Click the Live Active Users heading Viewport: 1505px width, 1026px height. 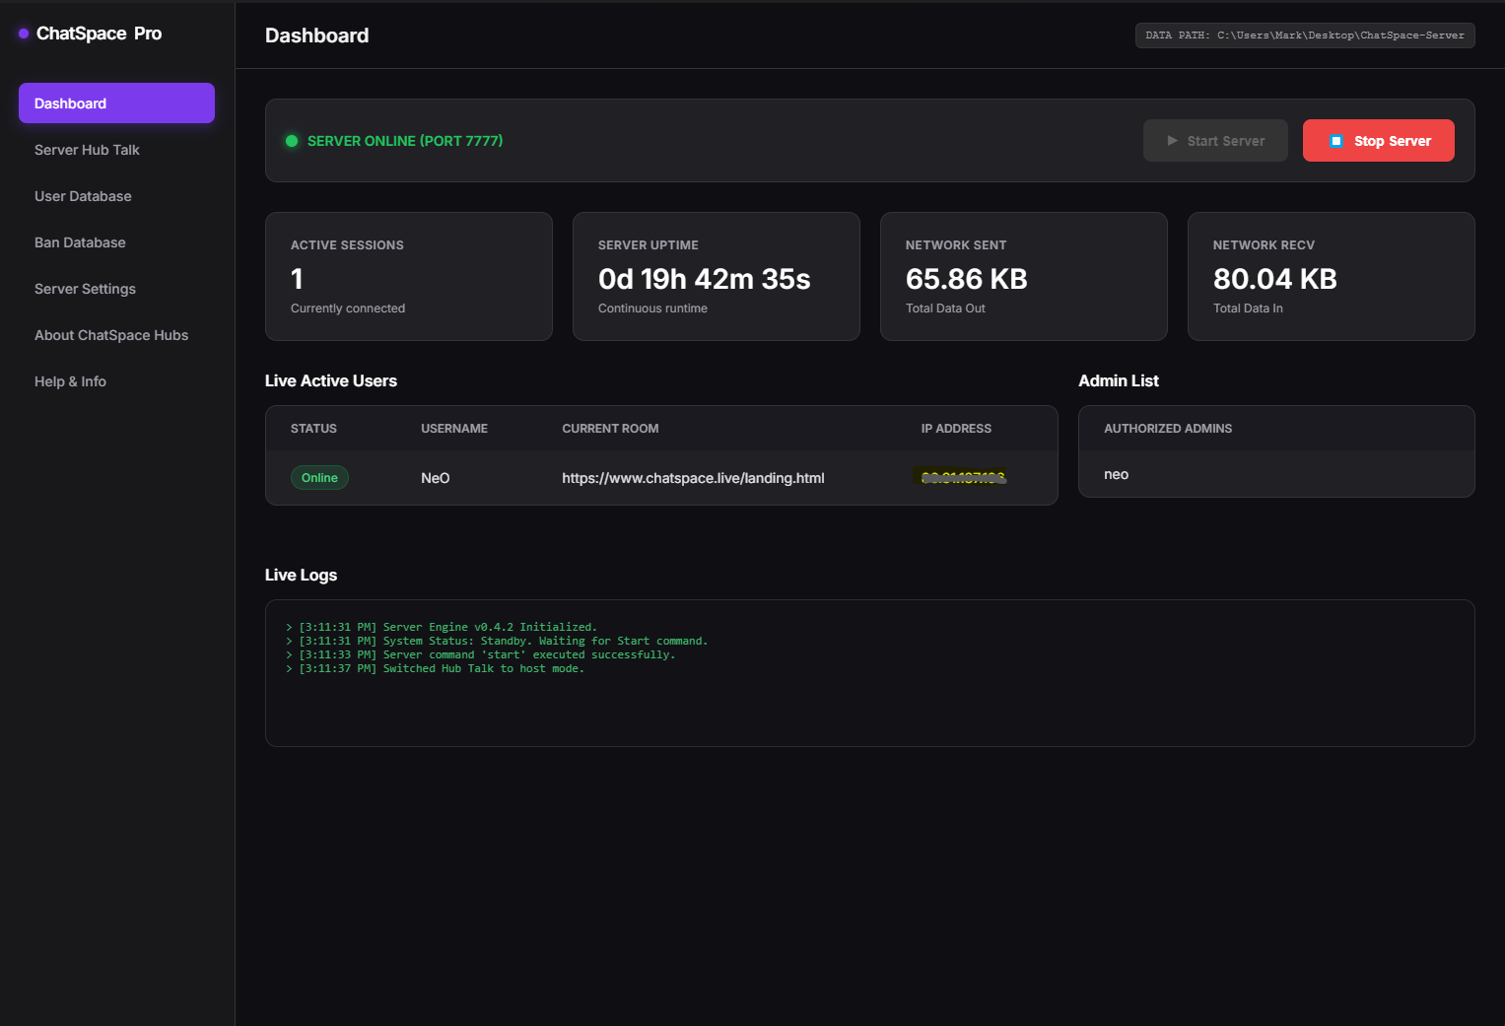click(331, 381)
